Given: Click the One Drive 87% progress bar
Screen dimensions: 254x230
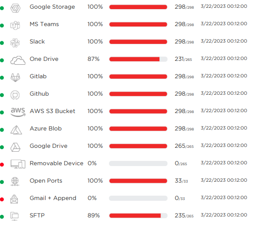Looking at the screenshot, I should click(x=138, y=59).
